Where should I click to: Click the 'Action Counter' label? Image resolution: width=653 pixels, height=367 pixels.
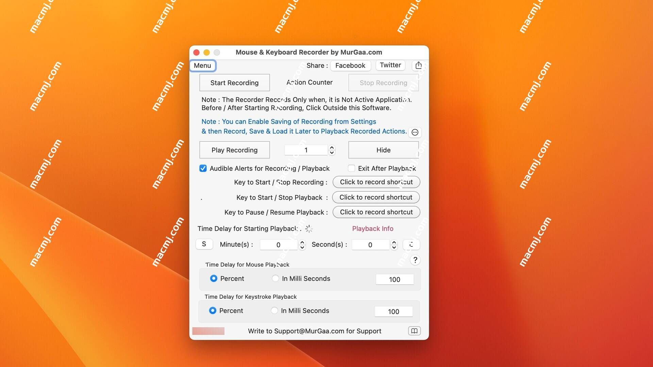(309, 82)
